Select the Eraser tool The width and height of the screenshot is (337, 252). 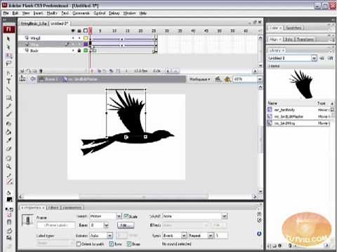pyautogui.click(x=8, y=148)
